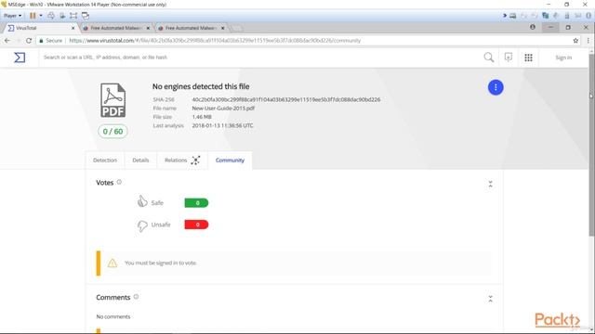Click the Secure padlock icon
This screenshot has height=334, width=595.
pyautogui.click(x=41, y=41)
